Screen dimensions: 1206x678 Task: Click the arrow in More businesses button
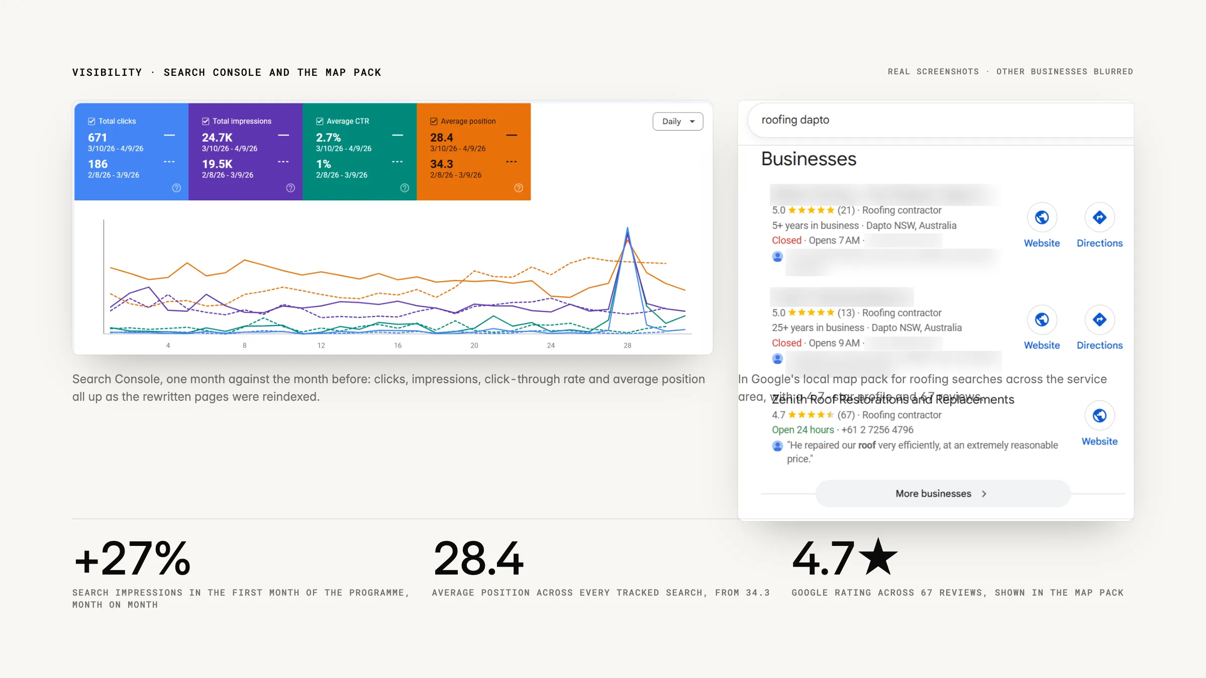pos(984,494)
